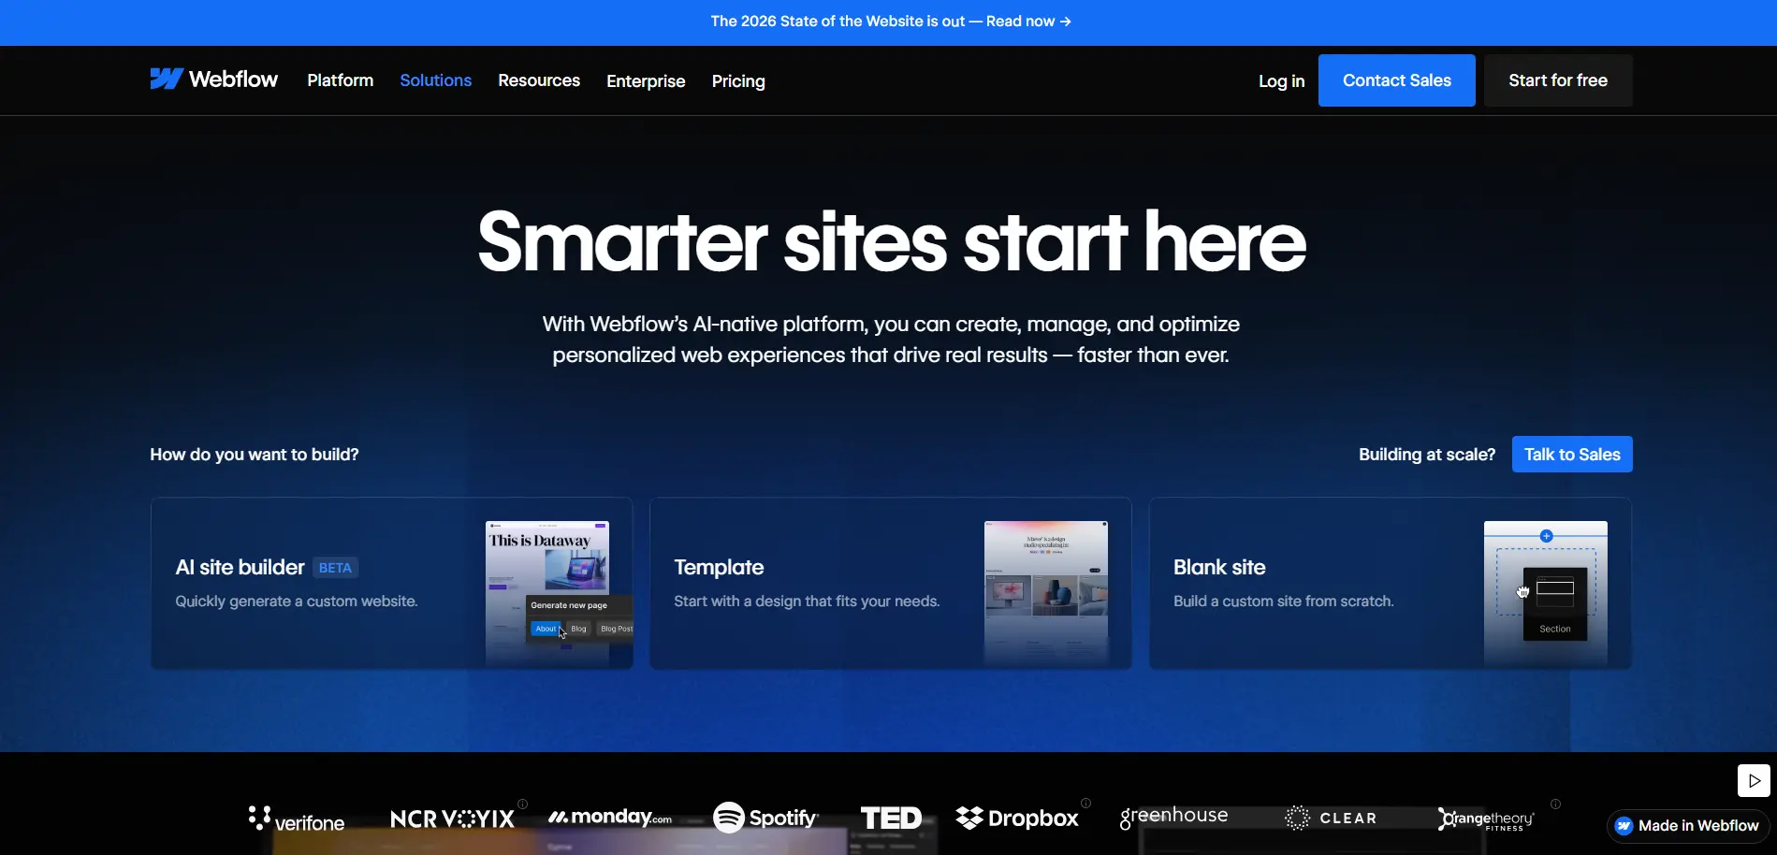The image size is (1777, 855).
Task: Click the Contact Sales button
Action: 1396,80
